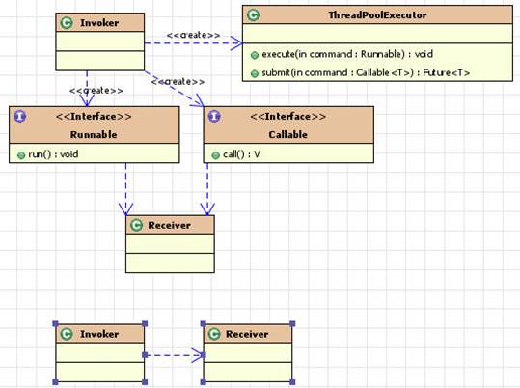Select the ThreadPoolExecutor class title
The width and height of the screenshot is (520, 388).
[x=377, y=14]
